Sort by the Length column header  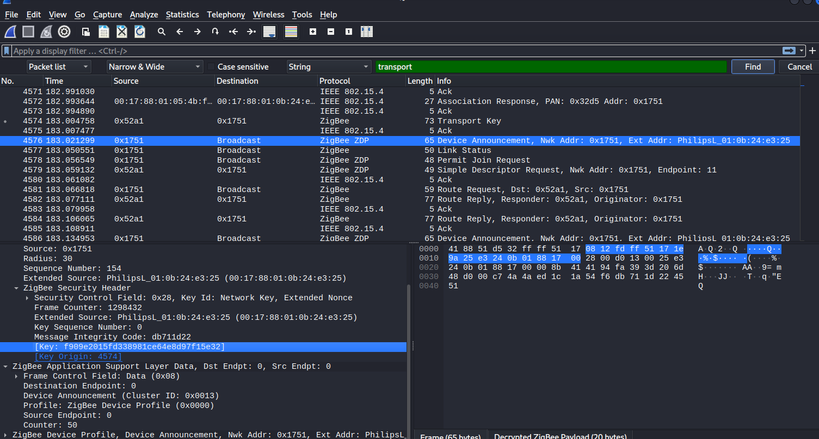tap(420, 81)
